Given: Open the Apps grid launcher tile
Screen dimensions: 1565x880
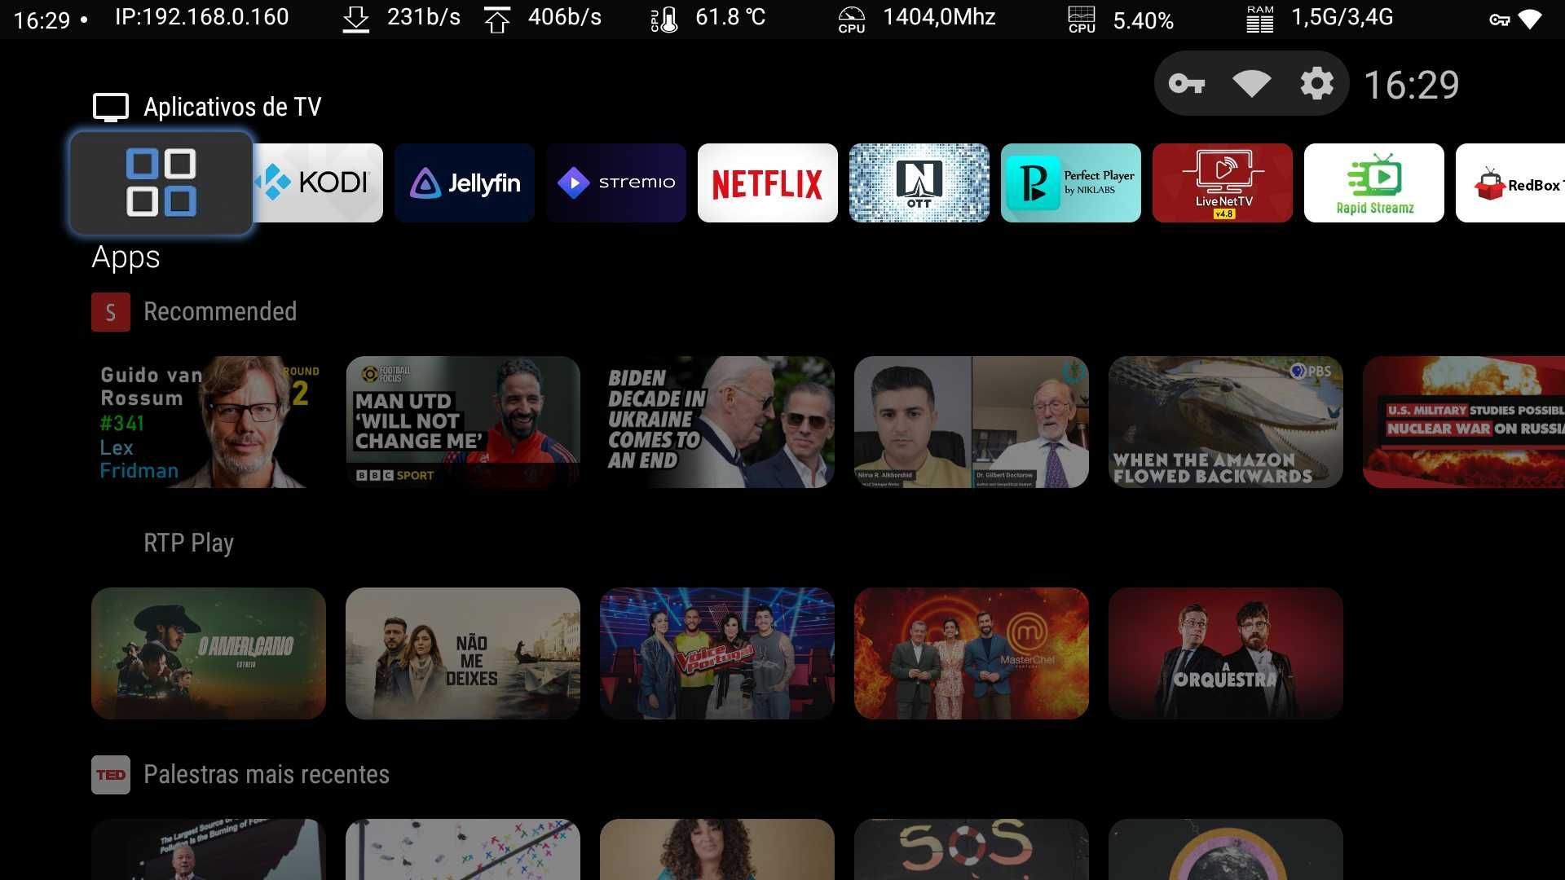Looking at the screenshot, I should (x=161, y=183).
